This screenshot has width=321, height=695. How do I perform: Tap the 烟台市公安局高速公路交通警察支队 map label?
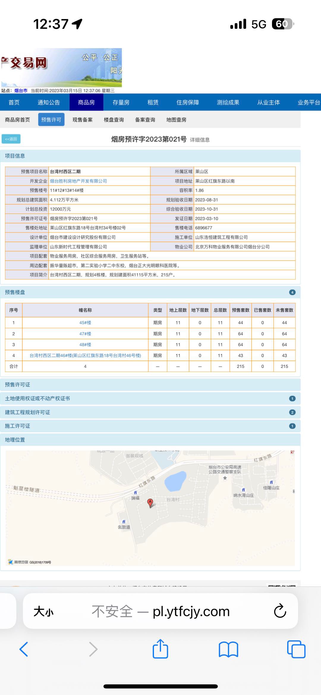(225, 469)
